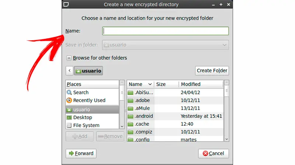Click Places list scroll down arrow

122,126
